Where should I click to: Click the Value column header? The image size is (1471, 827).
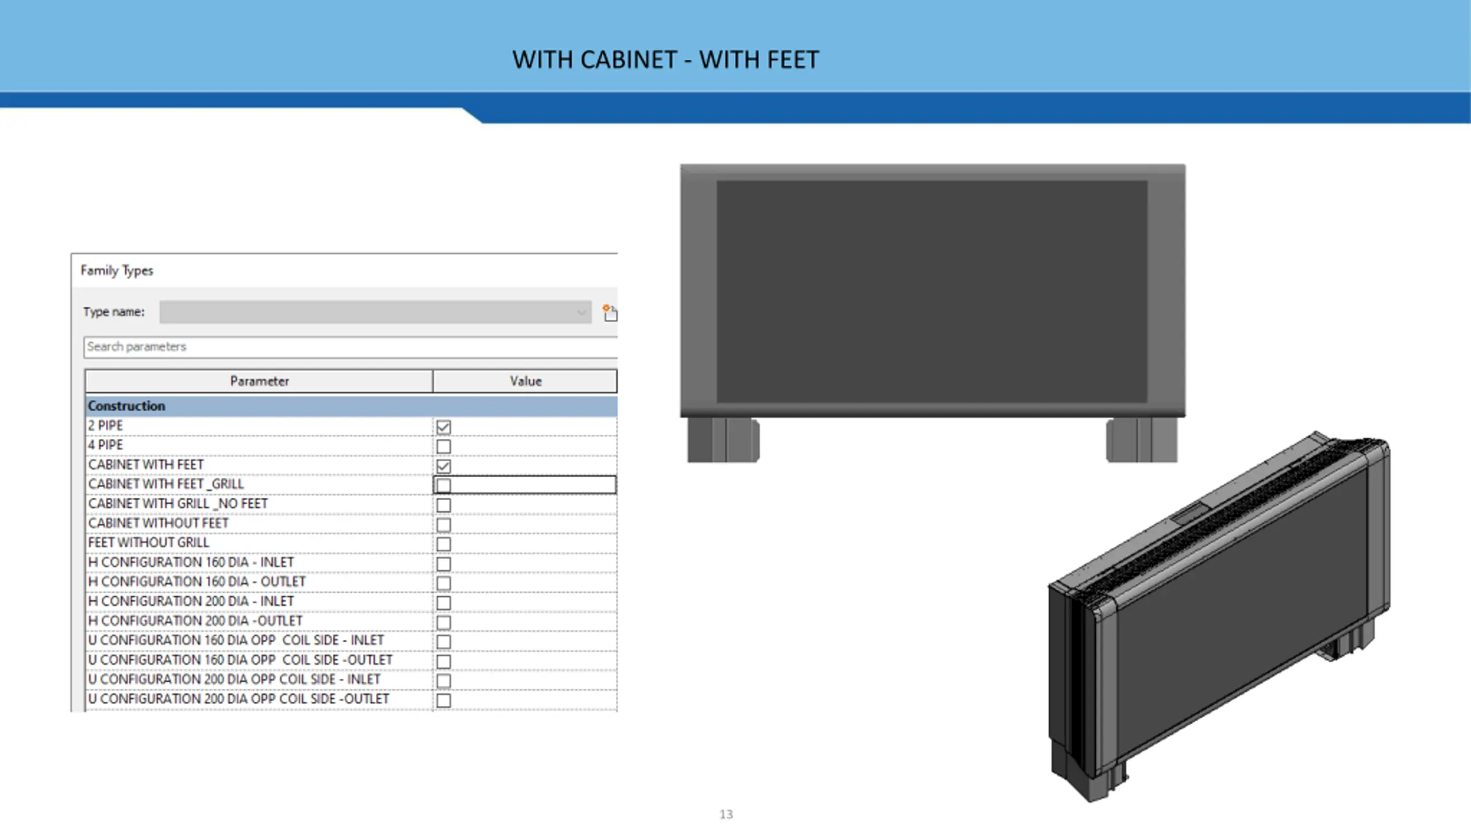coord(525,381)
